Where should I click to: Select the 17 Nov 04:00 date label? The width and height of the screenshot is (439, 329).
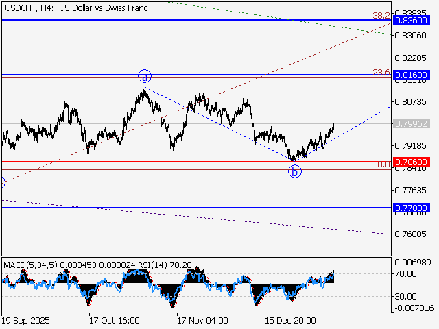202,320
